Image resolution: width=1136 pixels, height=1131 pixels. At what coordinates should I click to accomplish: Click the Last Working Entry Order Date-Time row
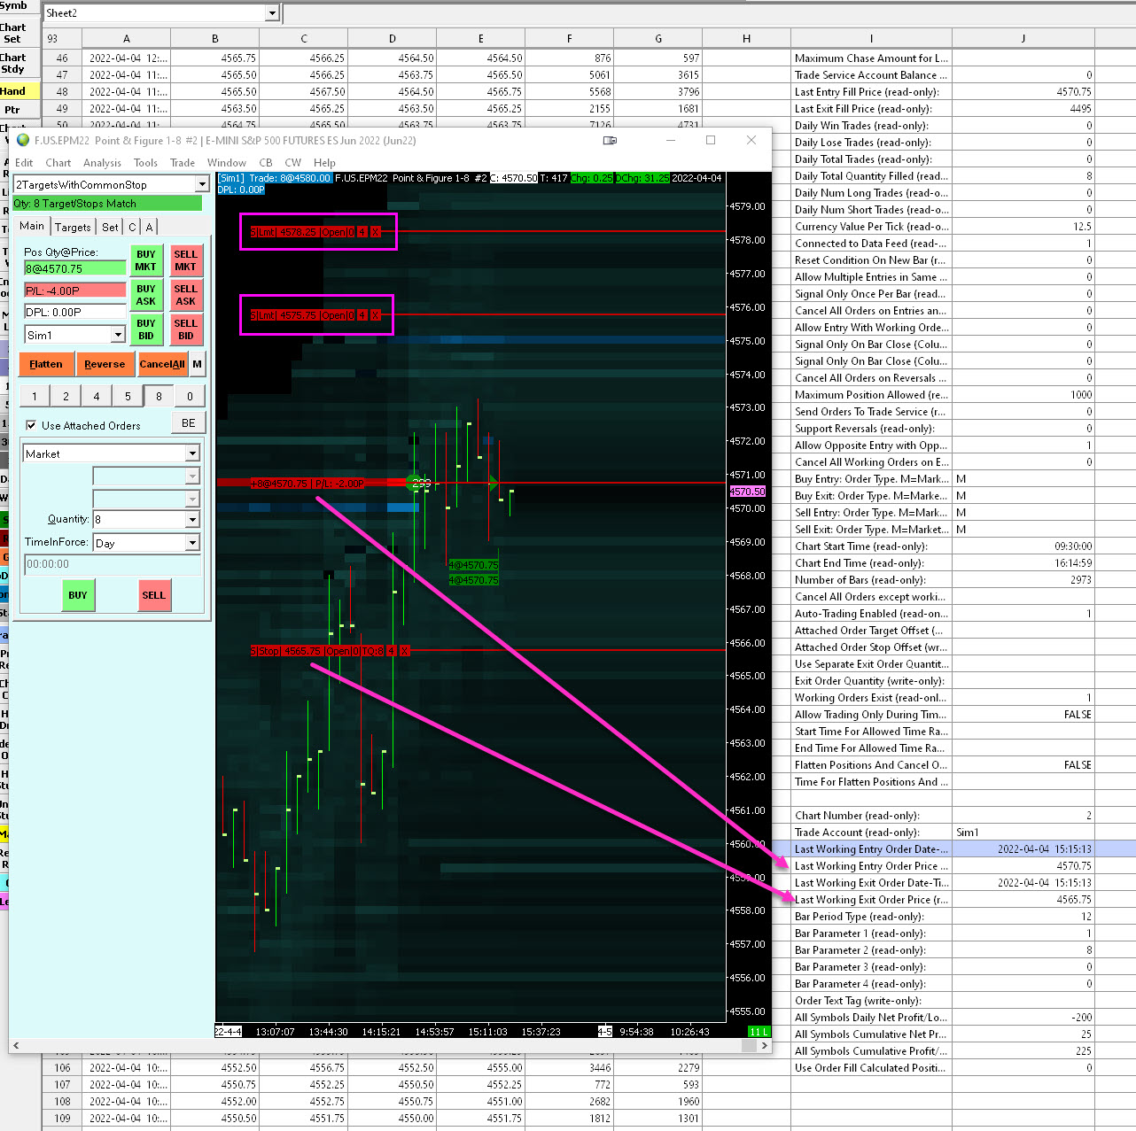[942, 848]
